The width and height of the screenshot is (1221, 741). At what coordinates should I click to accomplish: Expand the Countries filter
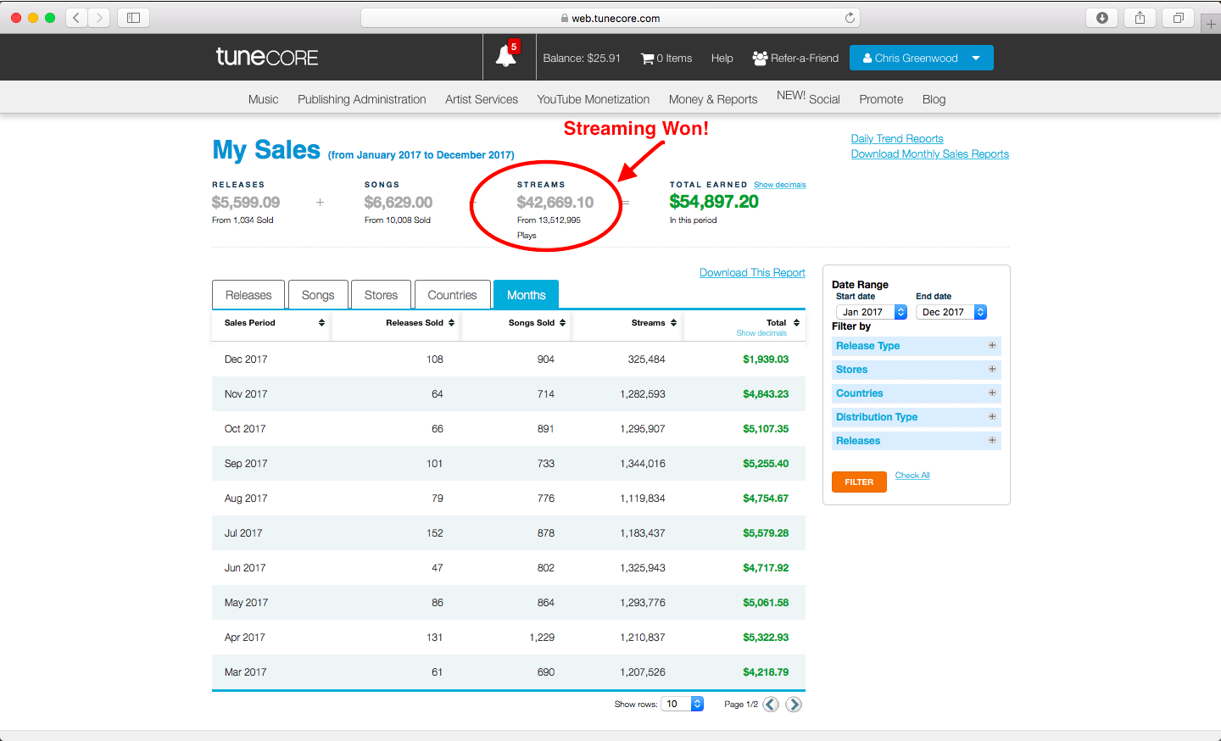point(917,393)
